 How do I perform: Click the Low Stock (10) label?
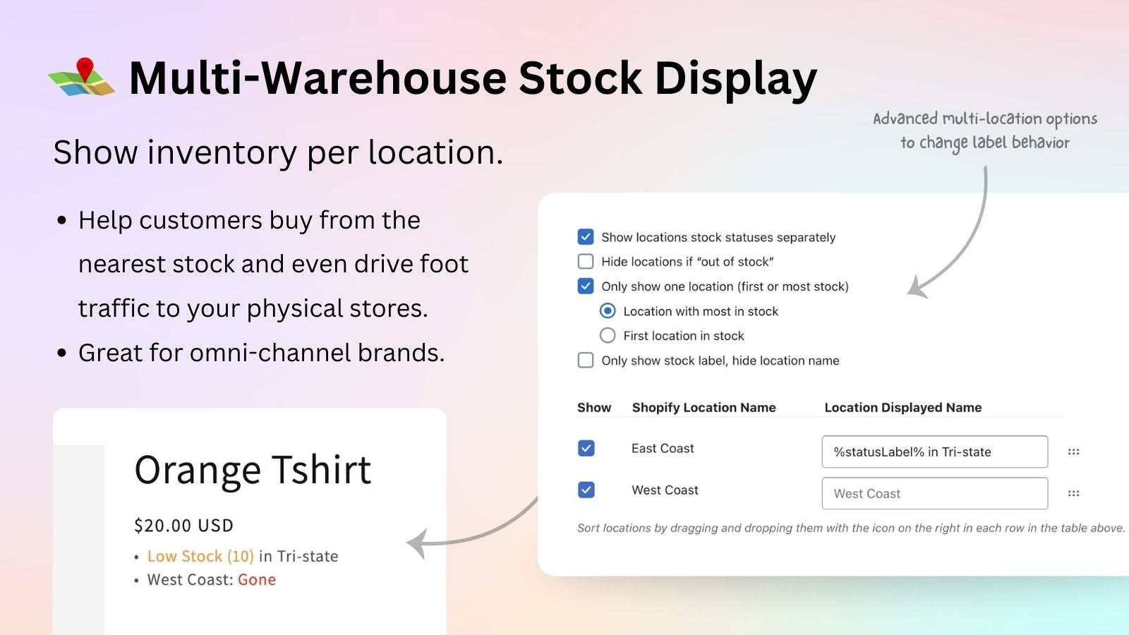(x=200, y=556)
